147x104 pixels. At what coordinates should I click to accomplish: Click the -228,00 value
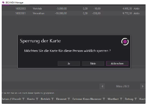pos(96,13)
